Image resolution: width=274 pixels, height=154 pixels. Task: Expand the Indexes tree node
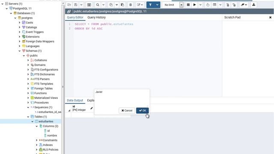pyautogui.click(x=37, y=145)
